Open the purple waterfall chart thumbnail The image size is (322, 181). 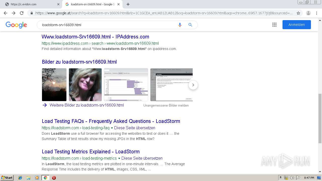pos(126,85)
